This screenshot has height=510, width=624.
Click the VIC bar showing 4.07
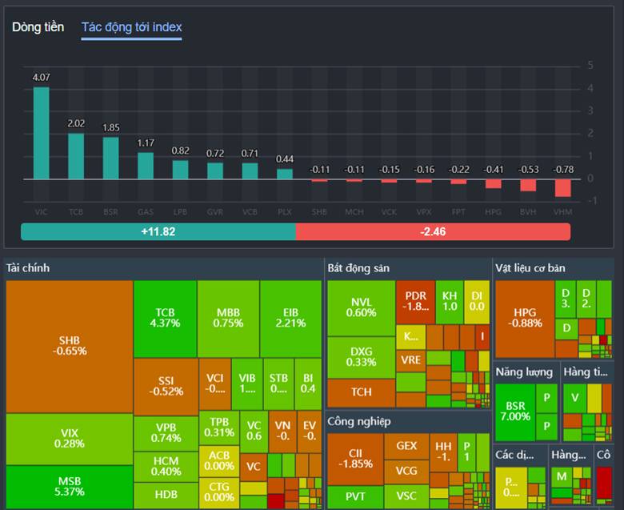click(x=41, y=132)
